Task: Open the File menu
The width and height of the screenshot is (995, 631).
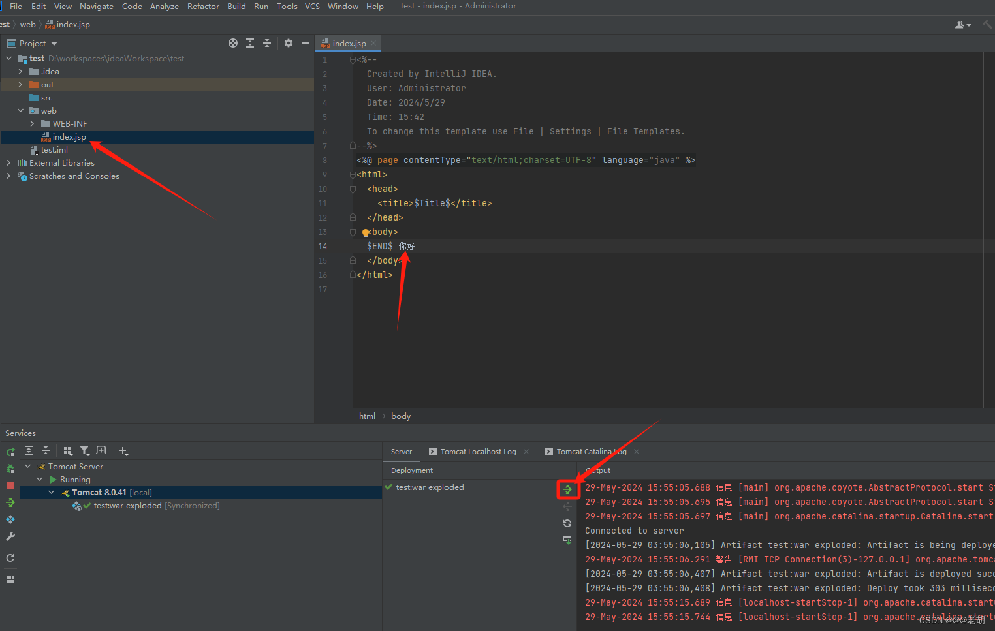Action: point(16,6)
